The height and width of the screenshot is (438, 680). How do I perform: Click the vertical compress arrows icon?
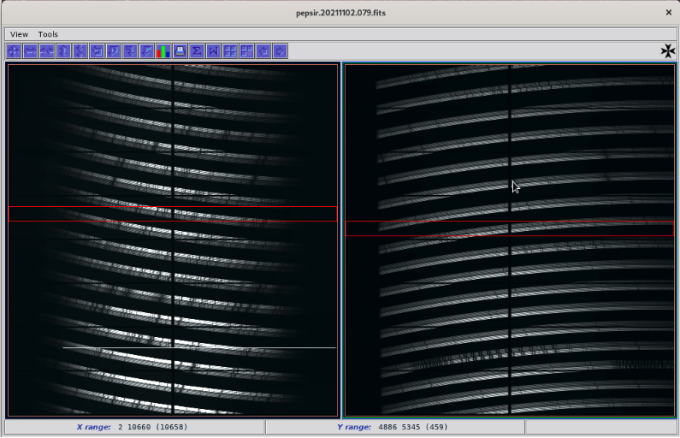[x=80, y=51]
